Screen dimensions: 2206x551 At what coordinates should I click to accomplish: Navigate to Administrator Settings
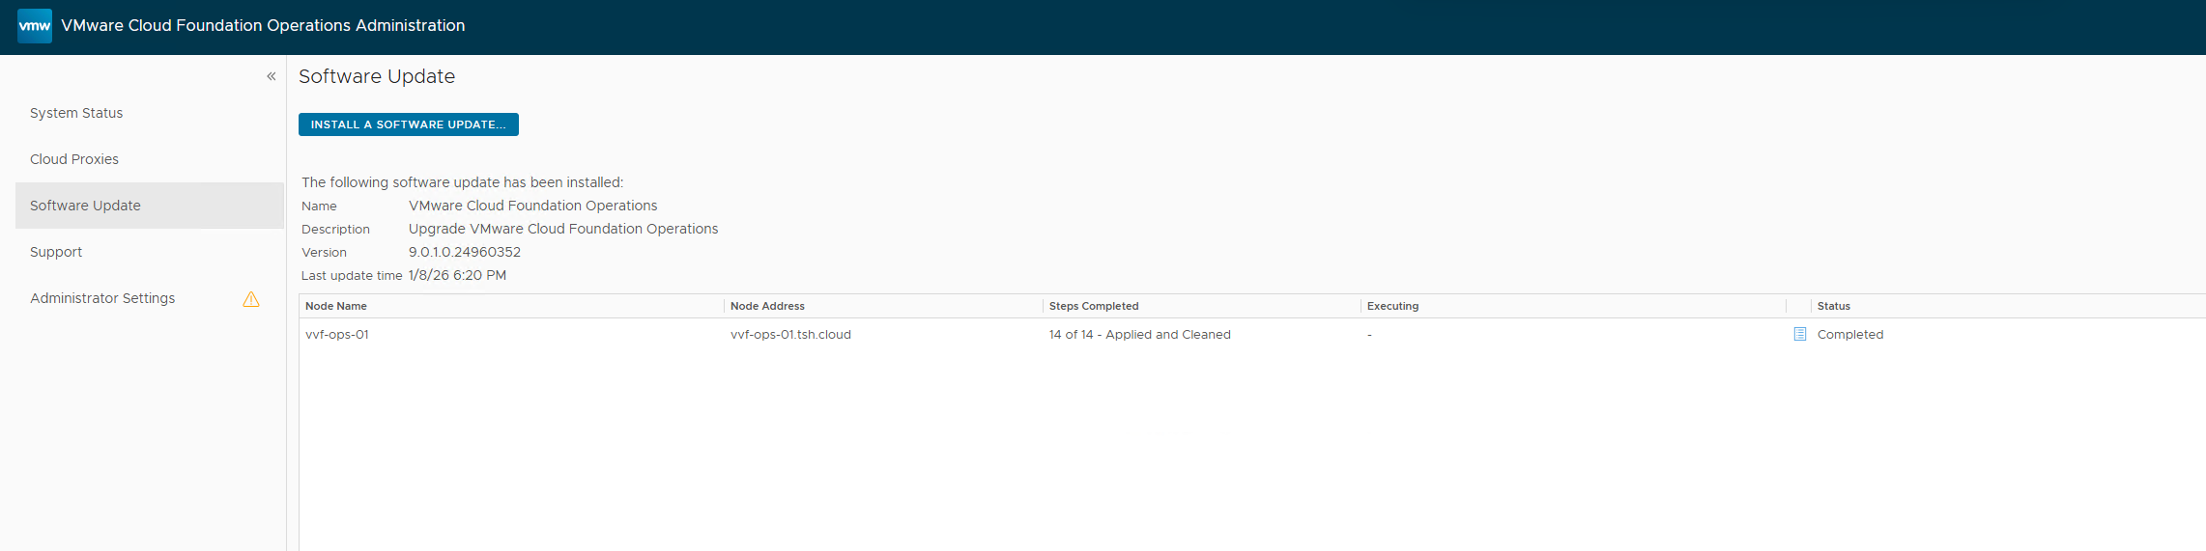tap(102, 298)
